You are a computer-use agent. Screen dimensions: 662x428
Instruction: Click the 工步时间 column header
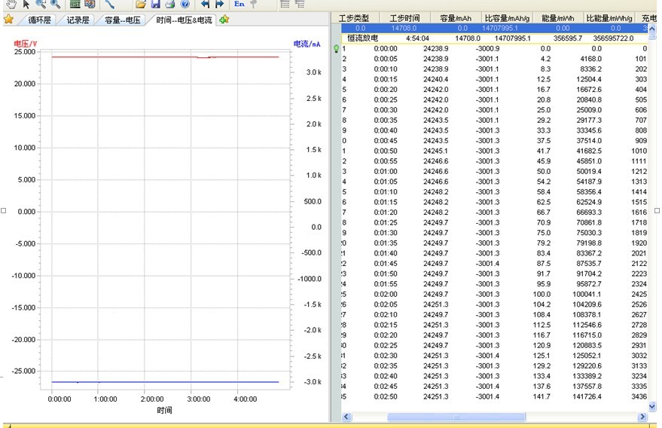[405, 17]
